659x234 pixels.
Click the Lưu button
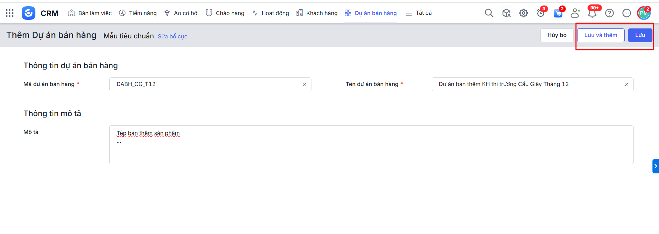click(x=640, y=35)
